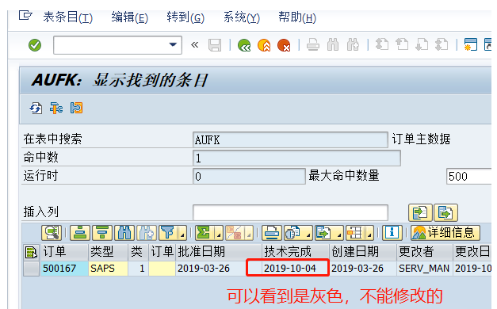Click the Print icon in the top toolbar

click(x=313, y=44)
